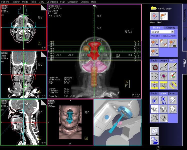
Task: Open the Plan icon with head crosshair
Action: click(155, 16)
